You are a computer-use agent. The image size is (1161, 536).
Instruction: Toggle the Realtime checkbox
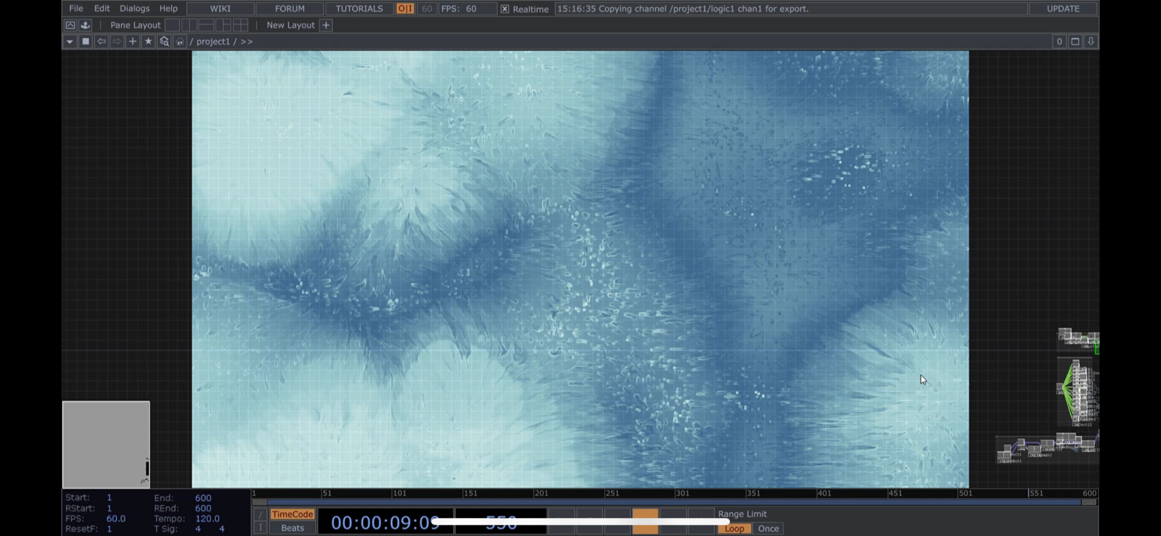505,9
